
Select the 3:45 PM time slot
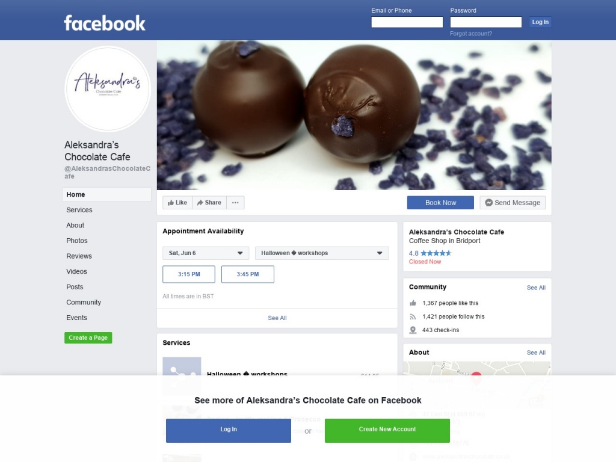[x=248, y=274]
